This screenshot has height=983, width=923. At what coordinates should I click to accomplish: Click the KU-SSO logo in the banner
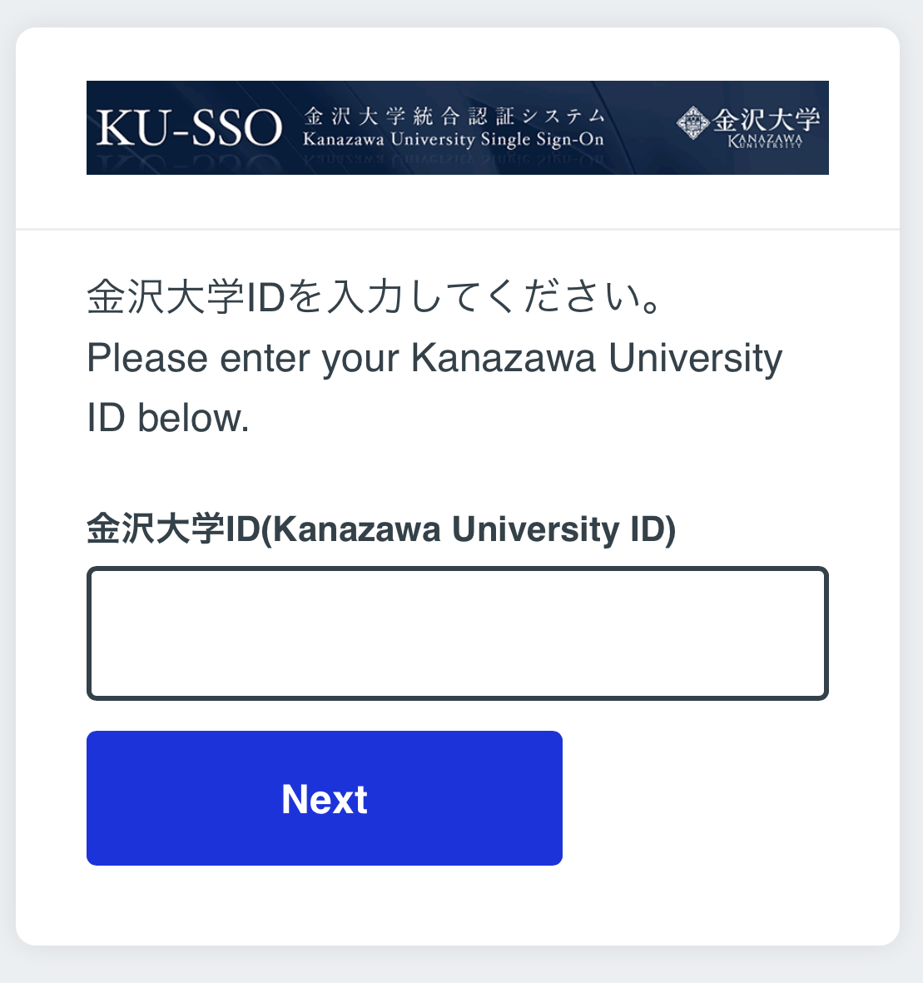(189, 129)
